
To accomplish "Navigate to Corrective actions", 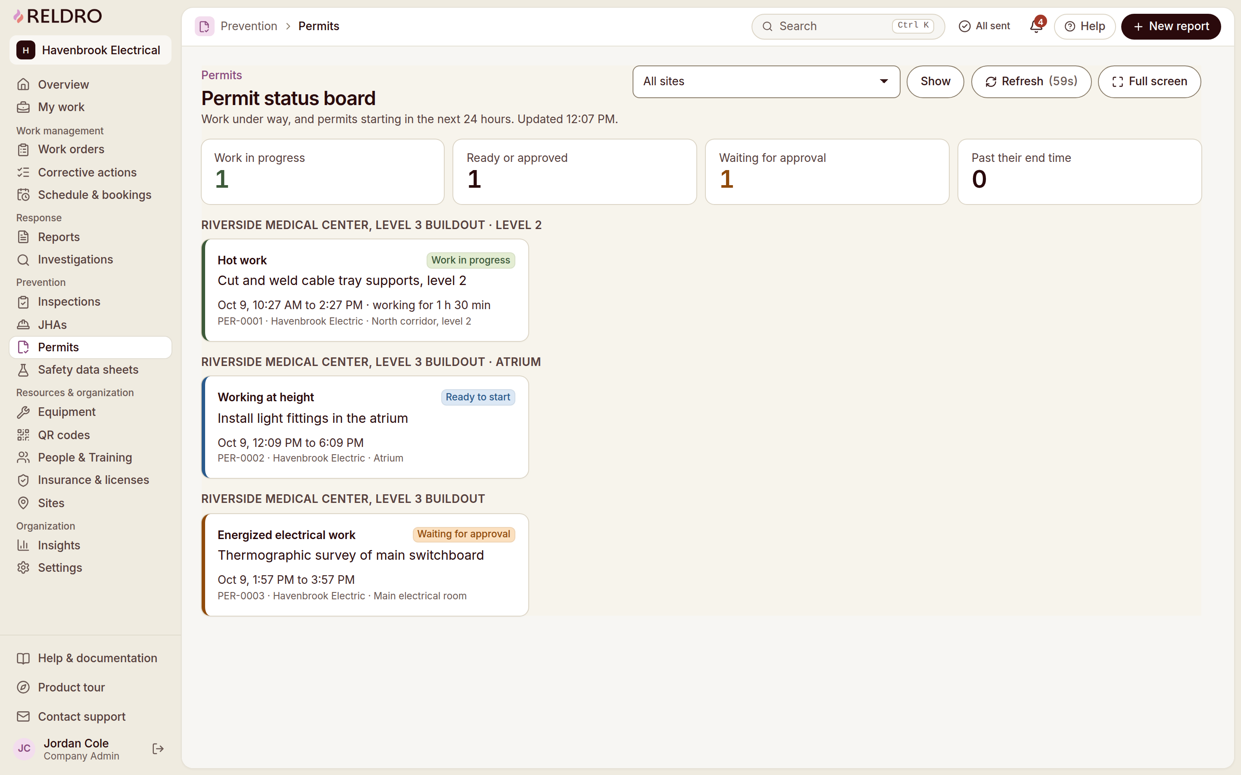I will [90, 172].
